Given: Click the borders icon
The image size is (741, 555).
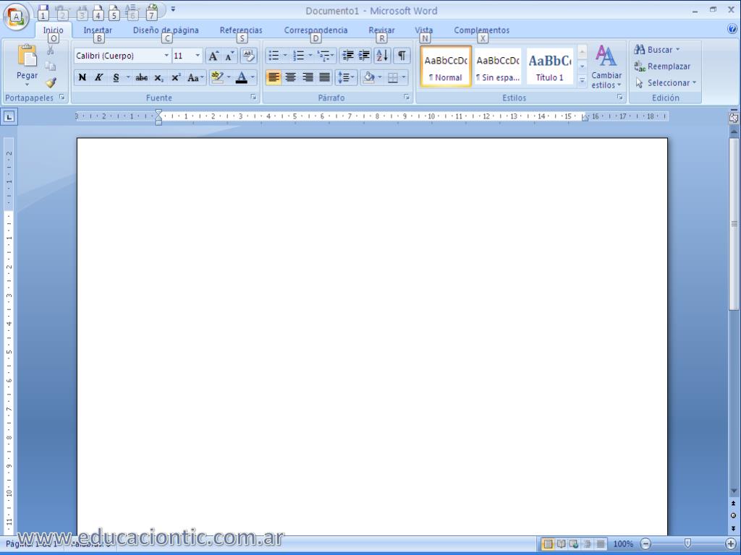Looking at the screenshot, I should coord(393,77).
